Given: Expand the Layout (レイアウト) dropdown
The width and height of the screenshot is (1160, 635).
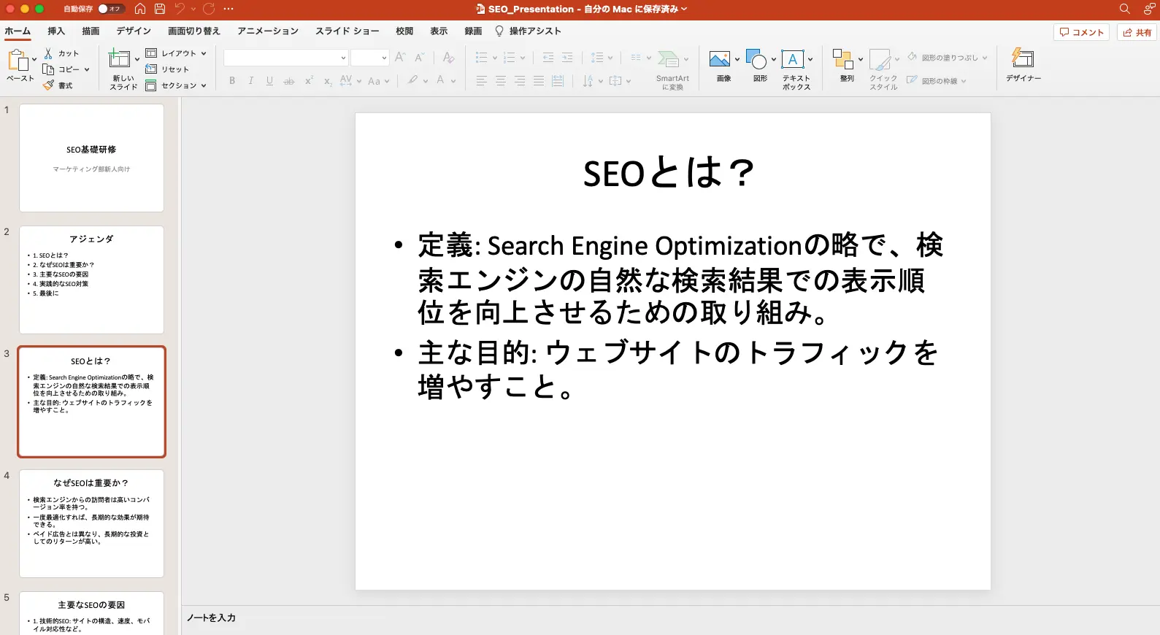Looking at the screenshot, I should (204, 53).
